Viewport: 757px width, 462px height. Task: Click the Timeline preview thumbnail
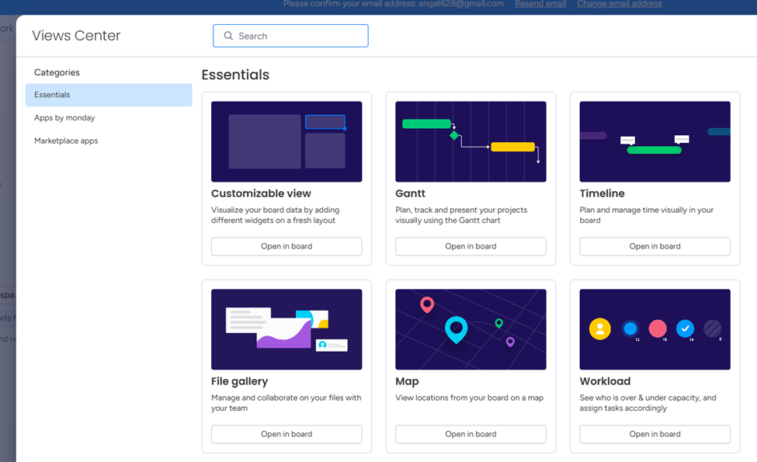click(x=655, y=141)
